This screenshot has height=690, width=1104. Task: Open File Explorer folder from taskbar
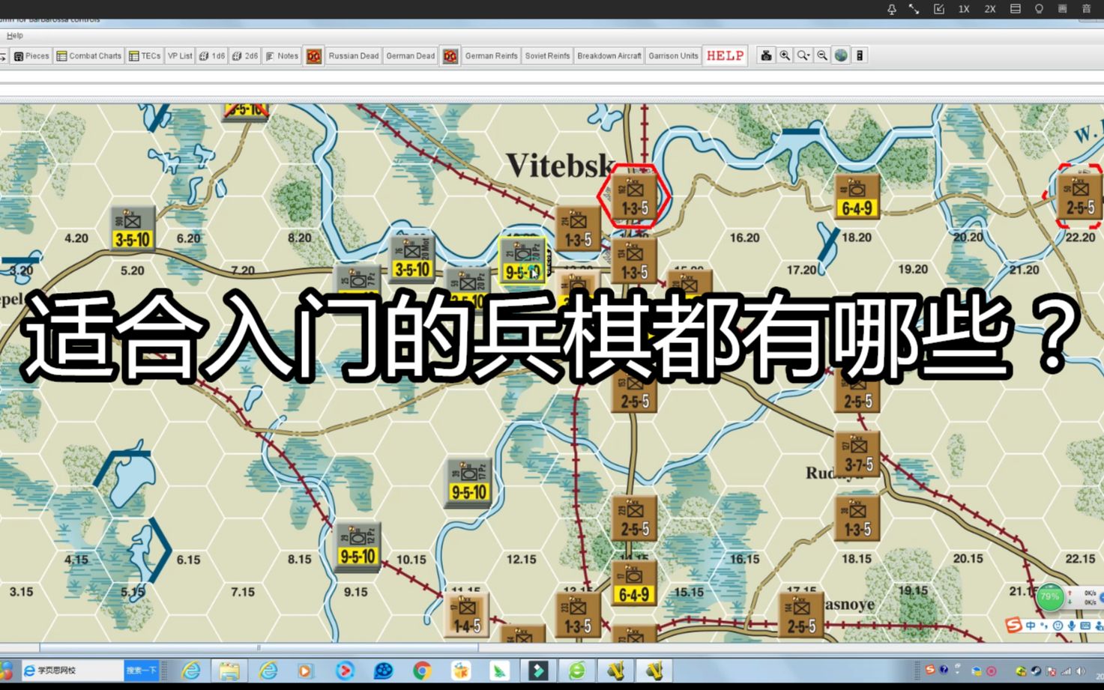(x=229, y=671)
